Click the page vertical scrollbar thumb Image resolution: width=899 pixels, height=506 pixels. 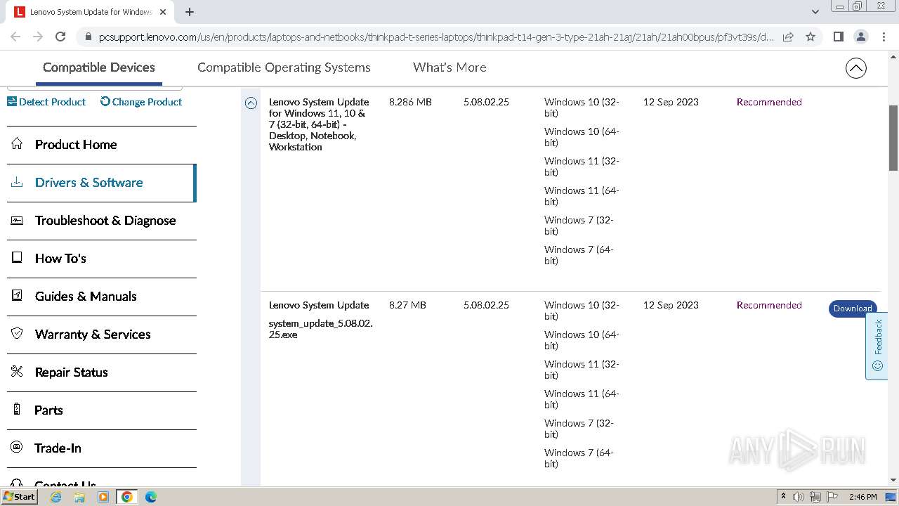[893, 138]
